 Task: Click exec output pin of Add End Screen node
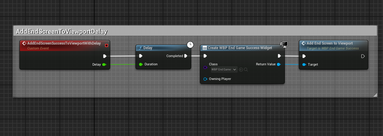pos(363,56)
